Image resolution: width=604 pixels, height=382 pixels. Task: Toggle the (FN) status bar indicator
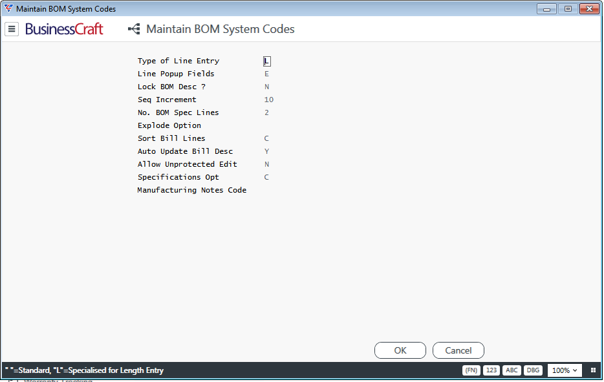coord(471,370)
